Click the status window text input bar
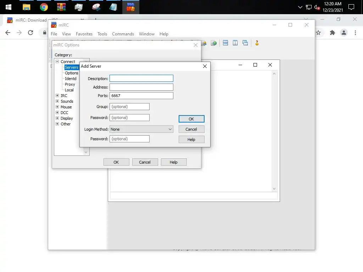This screenshot has height=272, width=363. [x=194, y=195]
